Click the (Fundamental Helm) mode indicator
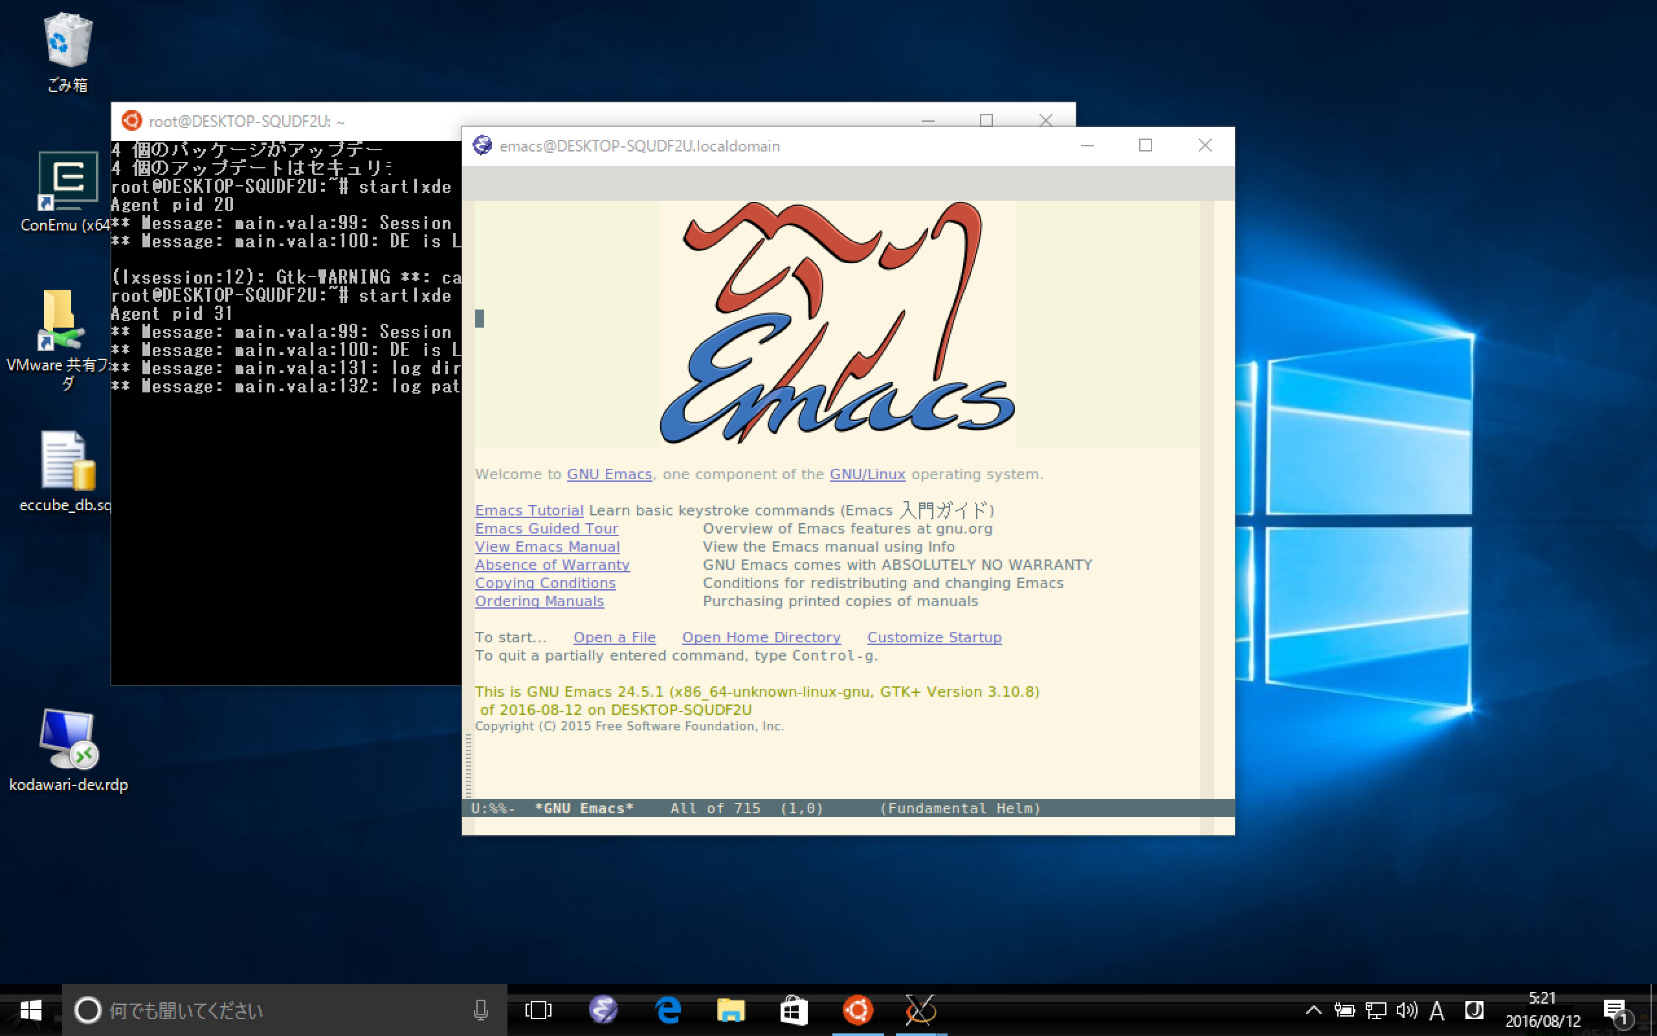 coord(960,809)
